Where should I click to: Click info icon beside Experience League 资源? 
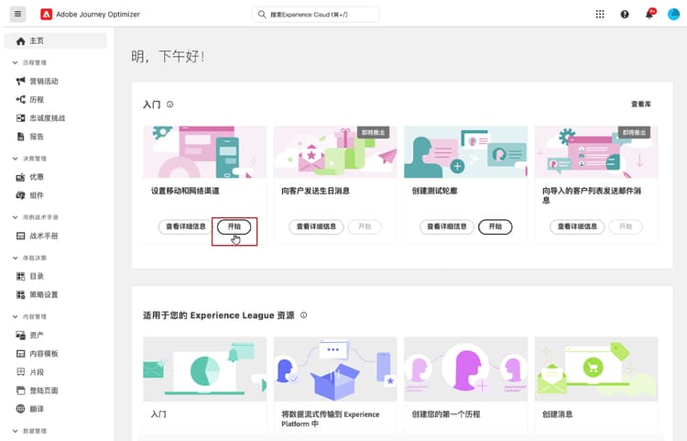pos(303,315)
